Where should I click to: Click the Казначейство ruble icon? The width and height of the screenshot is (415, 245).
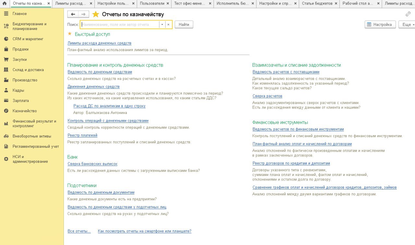pyautogui.click(x=6, y=111)
